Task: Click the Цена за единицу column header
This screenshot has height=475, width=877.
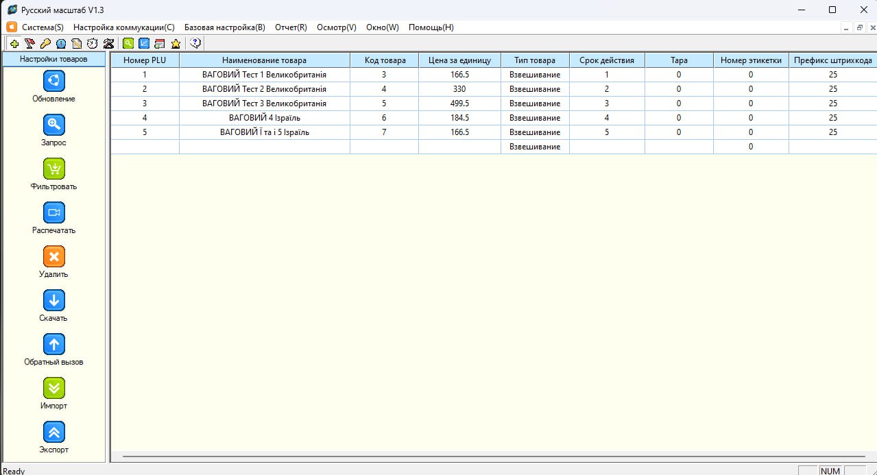Action: [459, 60]
